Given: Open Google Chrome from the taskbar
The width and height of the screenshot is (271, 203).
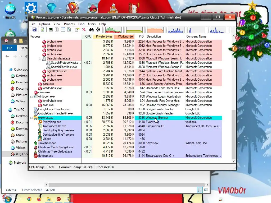Looking at the screenshot, I should tap(29, 199).
